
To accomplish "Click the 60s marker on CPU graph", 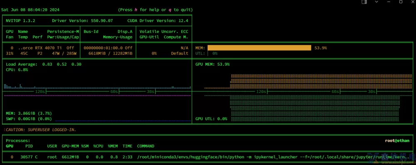I will point(114,91).
